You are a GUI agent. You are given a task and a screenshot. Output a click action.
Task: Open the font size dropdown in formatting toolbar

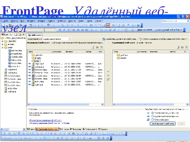[55, 30]
